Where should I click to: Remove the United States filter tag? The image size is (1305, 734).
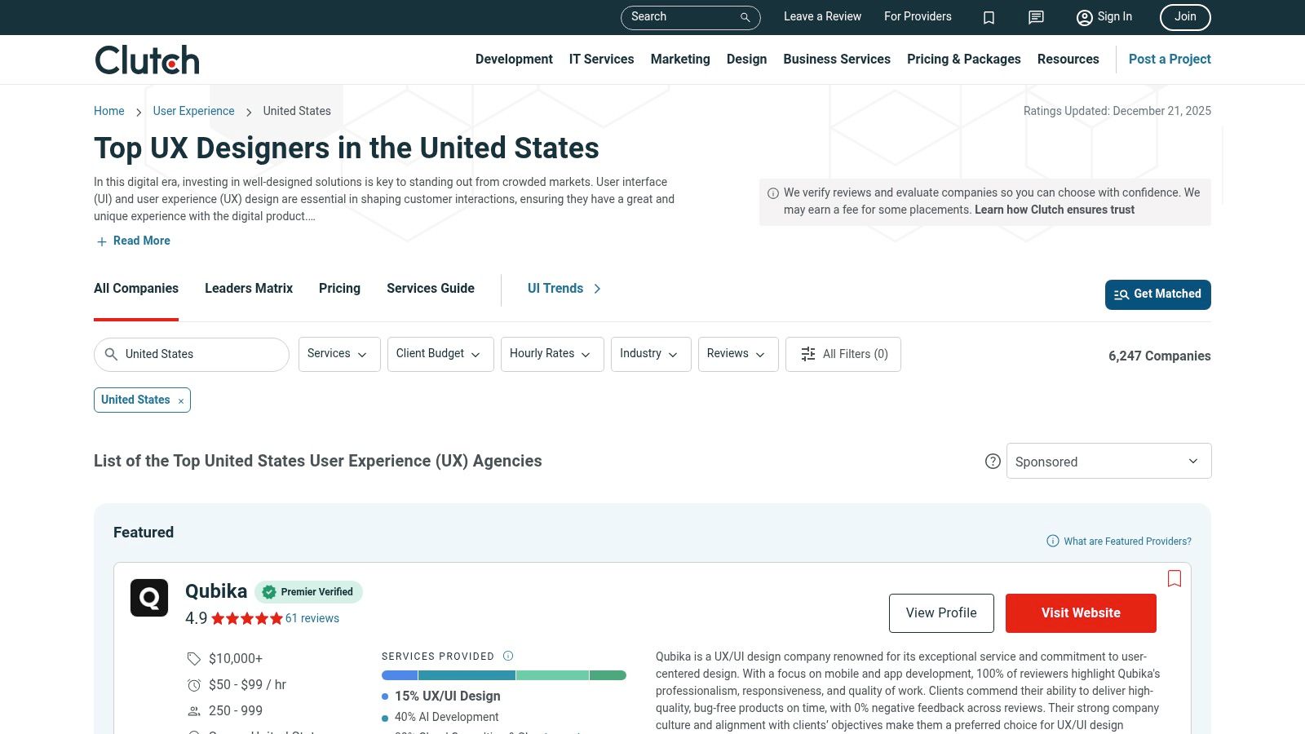180,400
